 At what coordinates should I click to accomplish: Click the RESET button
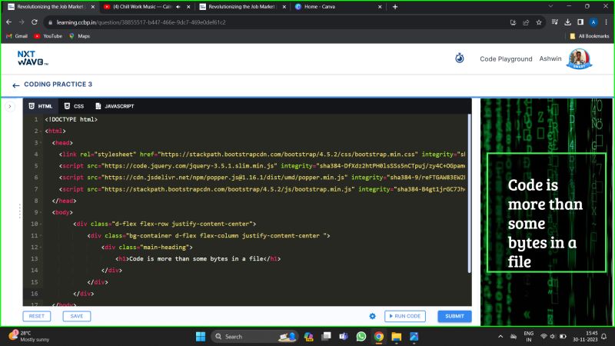coord(37,316)
